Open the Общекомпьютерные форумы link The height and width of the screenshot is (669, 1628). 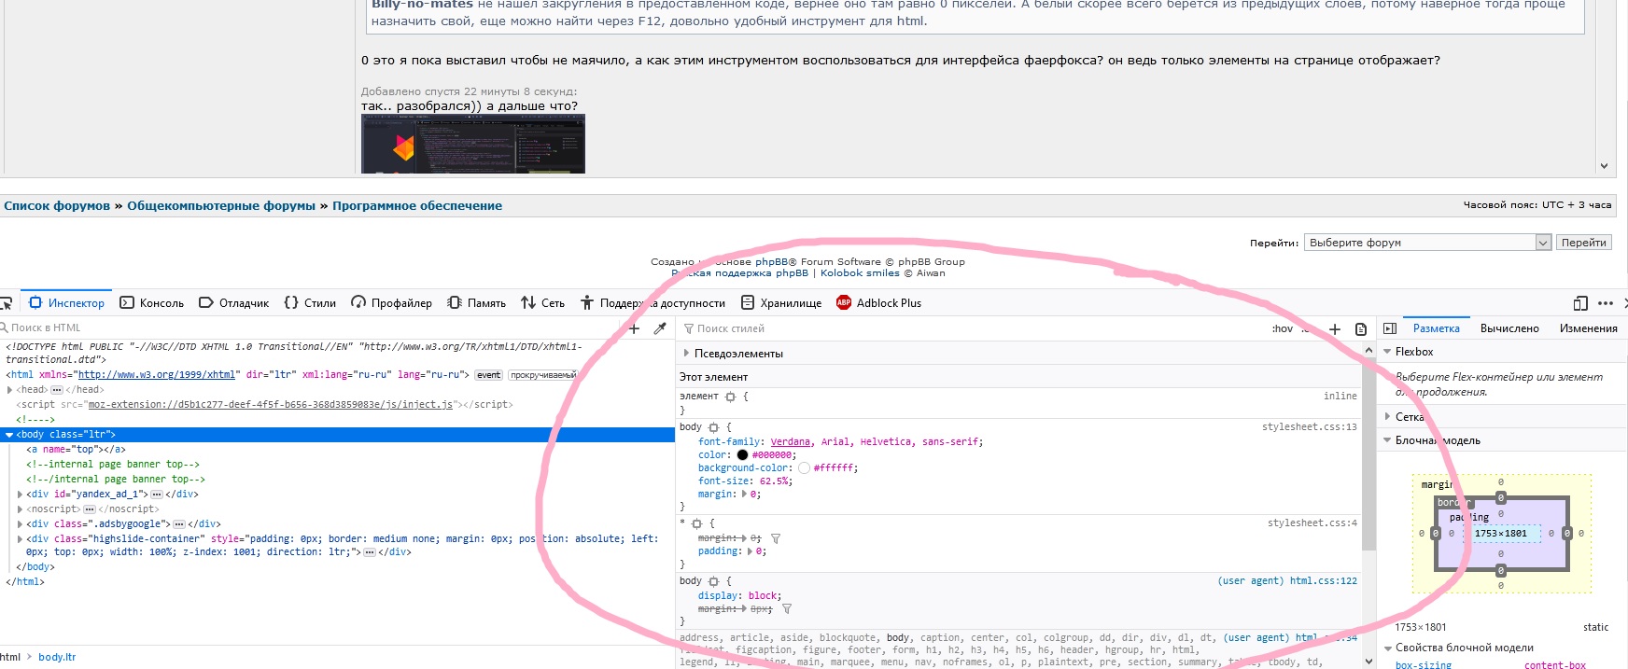tap(221, 206)
